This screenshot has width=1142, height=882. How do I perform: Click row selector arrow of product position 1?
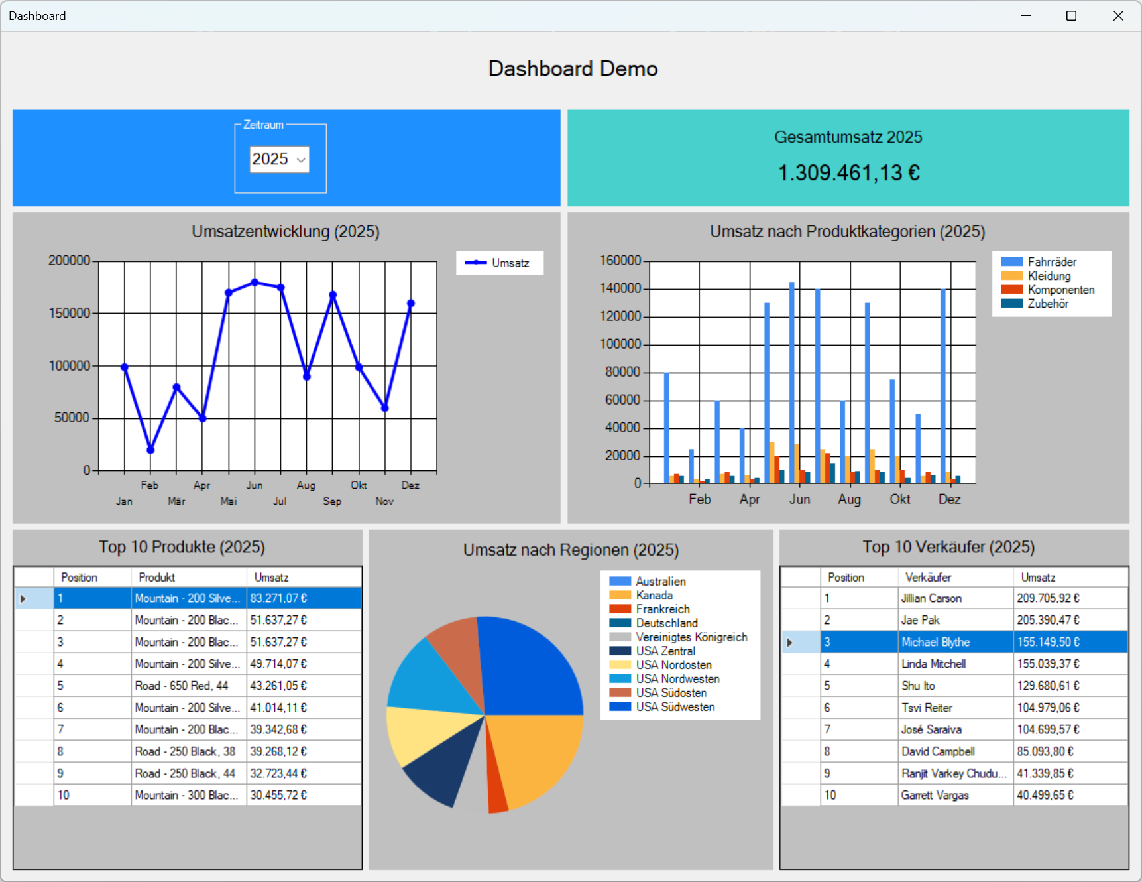[23, 598]
